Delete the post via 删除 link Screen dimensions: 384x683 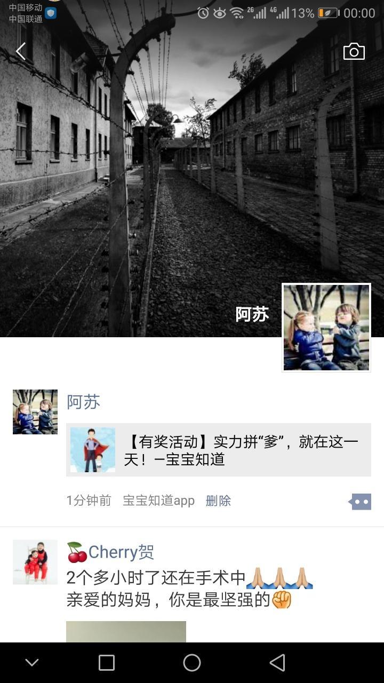tap(218, 501)
